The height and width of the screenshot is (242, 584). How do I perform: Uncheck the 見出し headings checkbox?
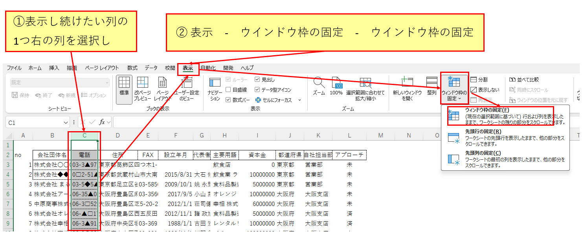(257, 79)
